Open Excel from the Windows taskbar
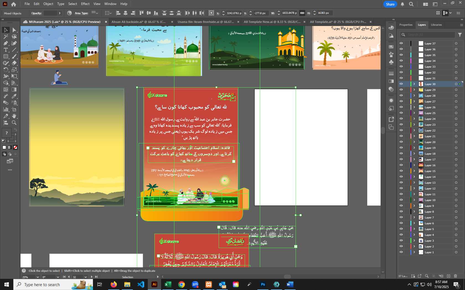The image size is (465, 290). pos(168,284)
